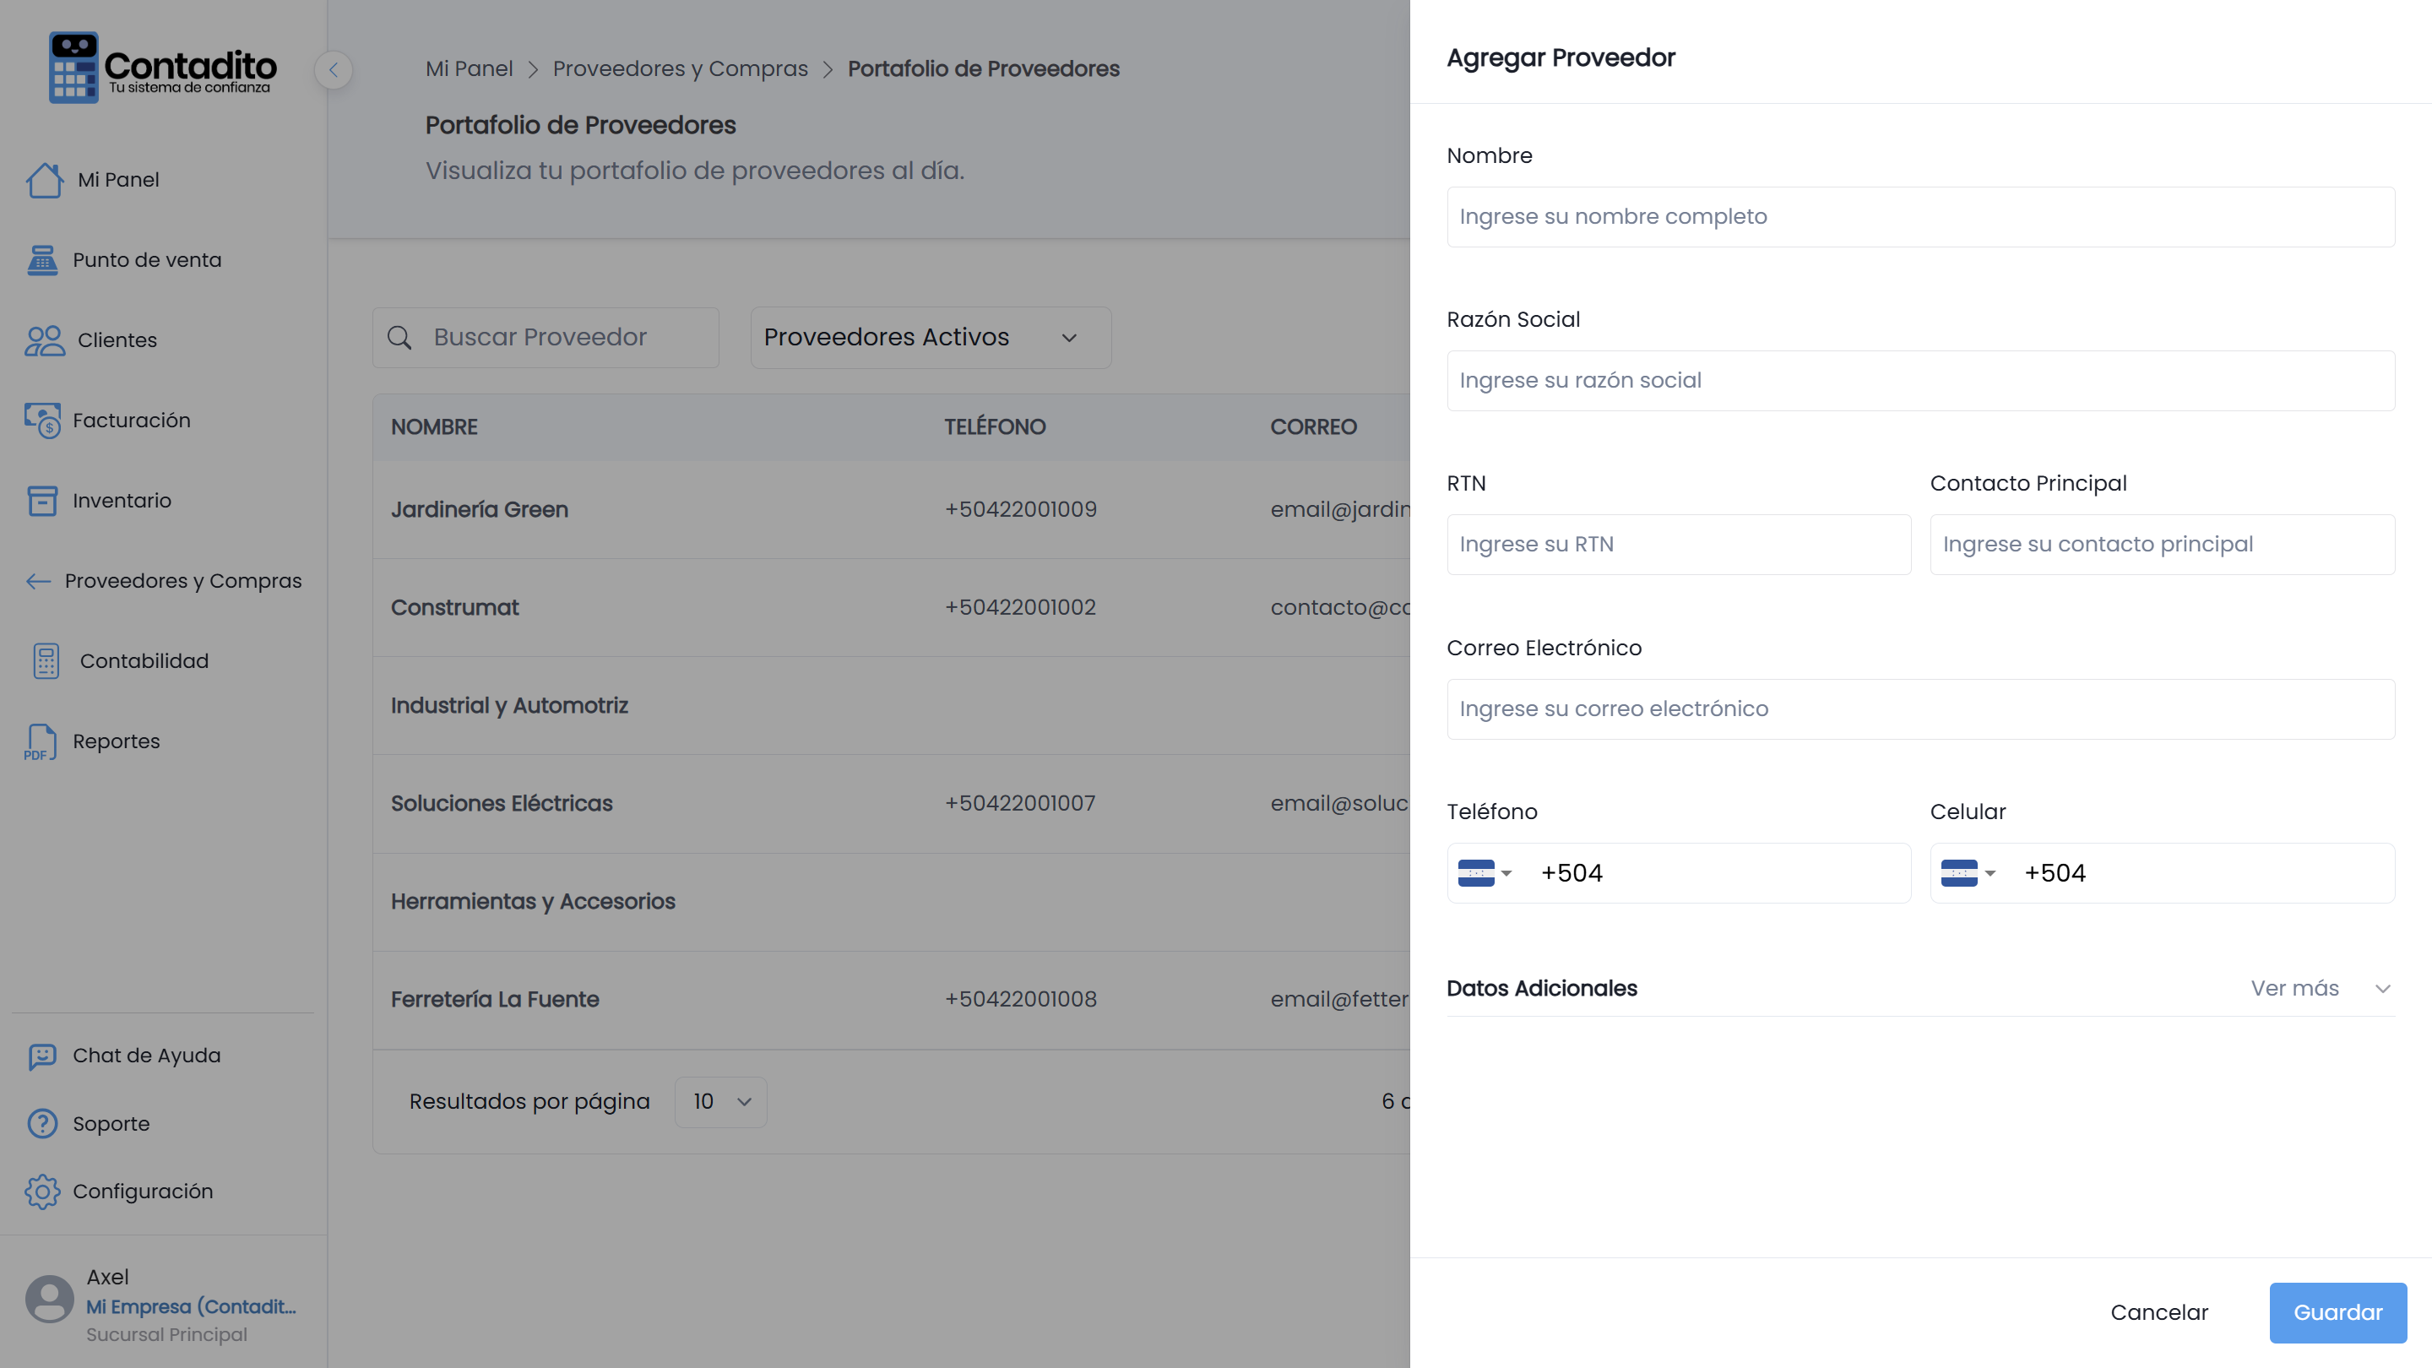Viewport: 2432px width, 1368px height.
Task: Click the Configuración gear icon
Action: coord(42,1192)
